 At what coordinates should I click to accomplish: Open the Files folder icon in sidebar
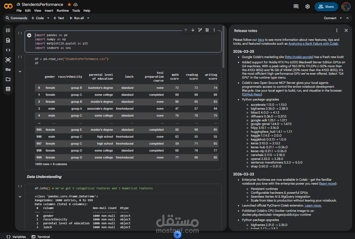(8, 79)
